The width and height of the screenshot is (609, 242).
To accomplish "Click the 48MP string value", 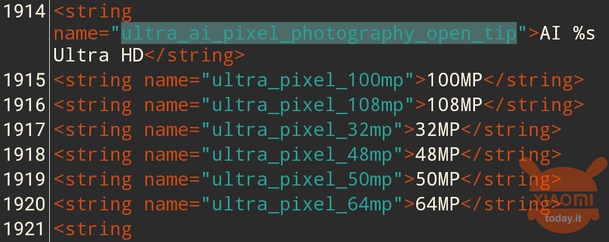I will tap(437, 155).
